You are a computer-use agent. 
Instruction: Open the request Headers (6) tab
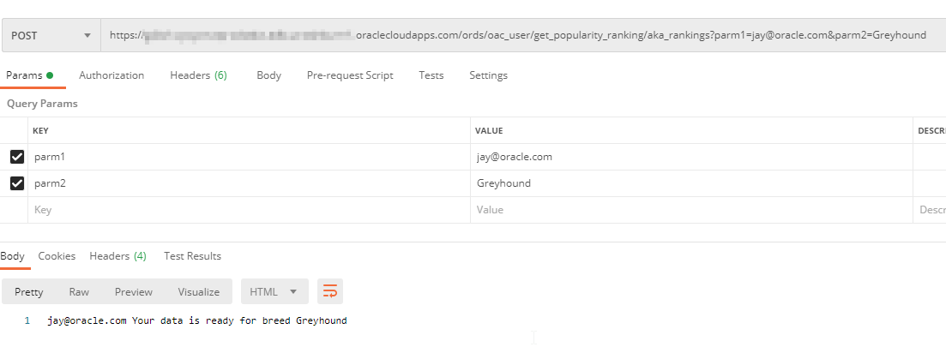click(x=198, y=75)
